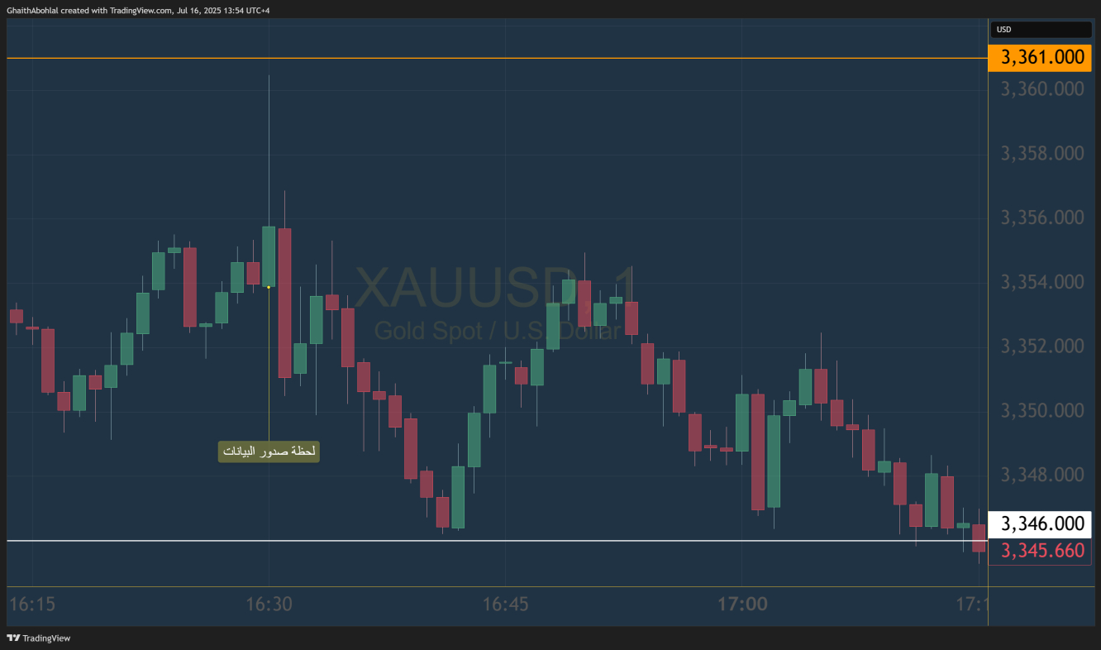This screenshot has width=1101, height=650.
Task: Click the 16:30 time axis label
Action: point(269,605)
